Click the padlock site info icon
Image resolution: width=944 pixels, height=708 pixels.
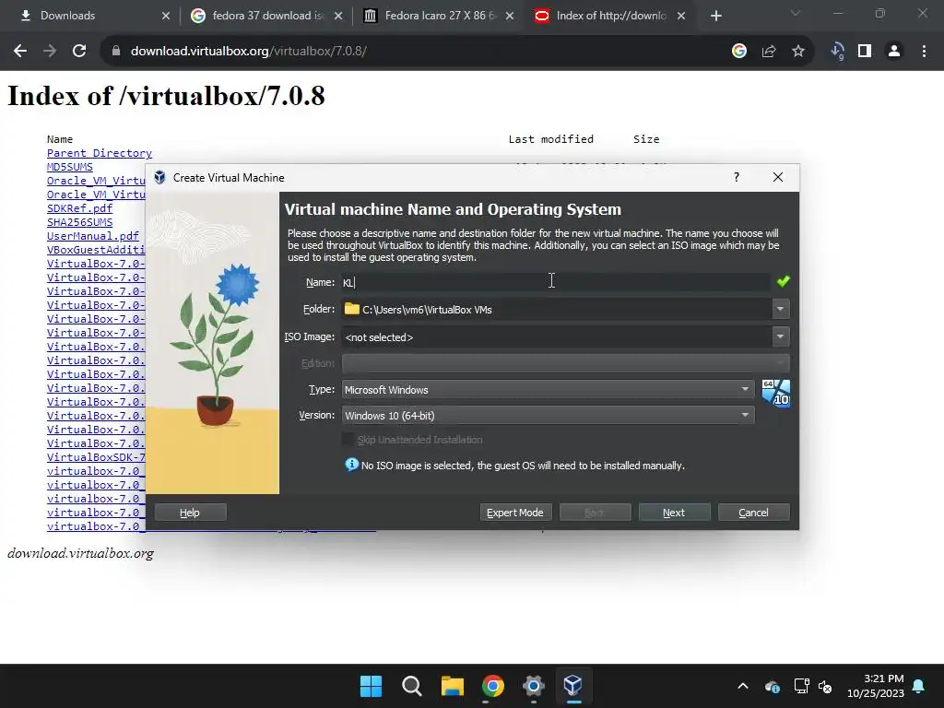[115, 52]
